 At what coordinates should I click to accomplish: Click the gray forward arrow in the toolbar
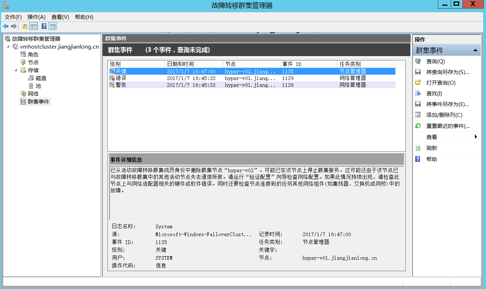pos(14,26)
